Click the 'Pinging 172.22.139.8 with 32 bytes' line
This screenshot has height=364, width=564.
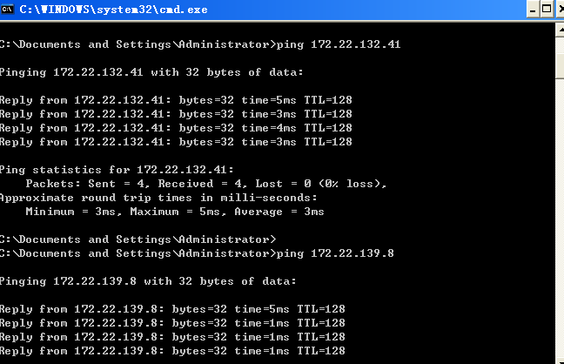[x=148, y=281]
